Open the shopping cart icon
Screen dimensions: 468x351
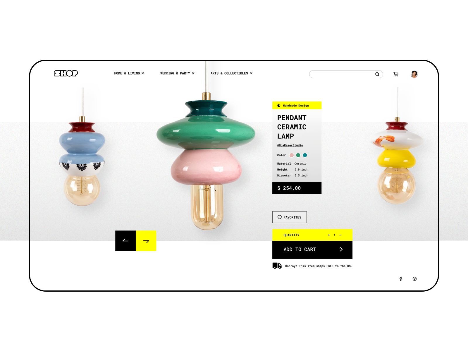point(396,74)
